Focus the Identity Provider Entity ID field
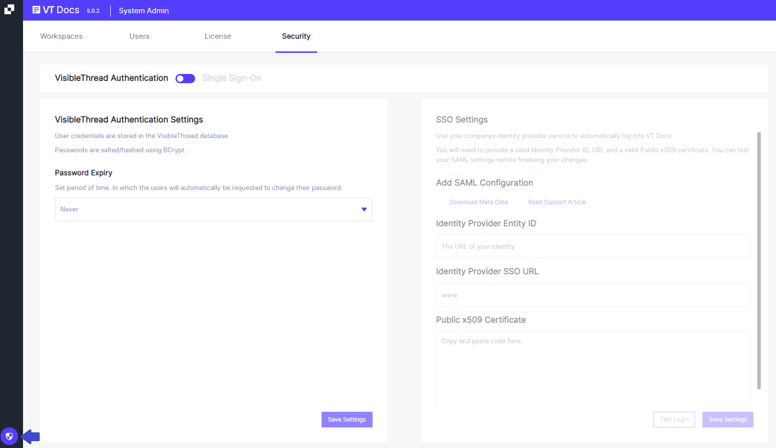 pos(593,246)
